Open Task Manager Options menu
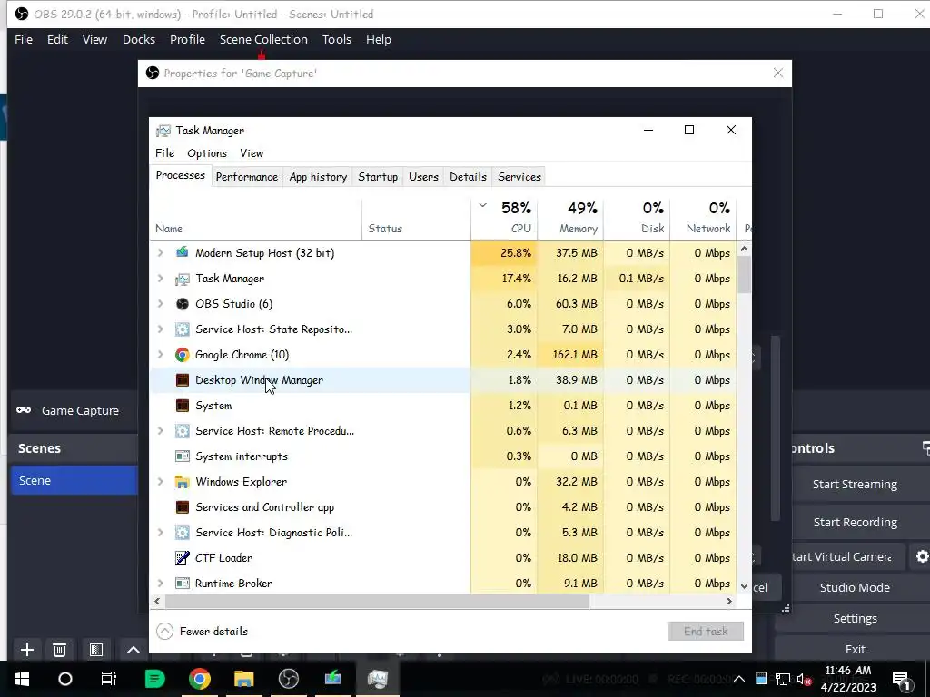The width and height of the screenshot is (930, 697). click(207, 152)
